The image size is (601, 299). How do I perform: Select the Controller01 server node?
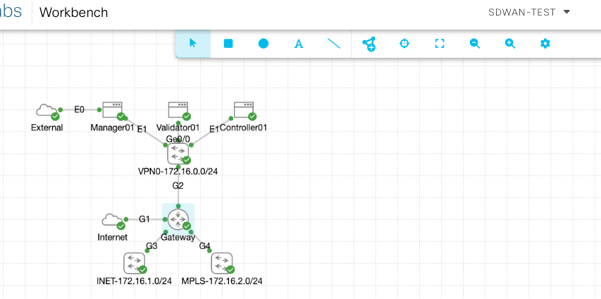pos(244,109)
